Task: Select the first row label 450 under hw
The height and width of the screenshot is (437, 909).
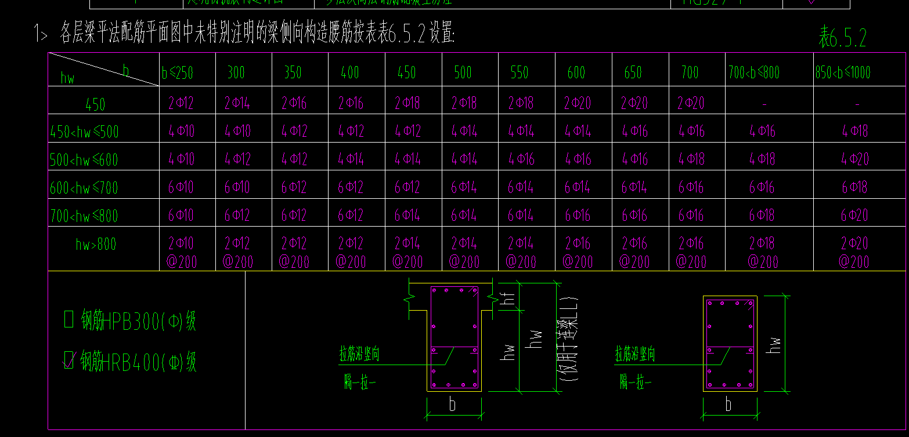Action: 95,104
